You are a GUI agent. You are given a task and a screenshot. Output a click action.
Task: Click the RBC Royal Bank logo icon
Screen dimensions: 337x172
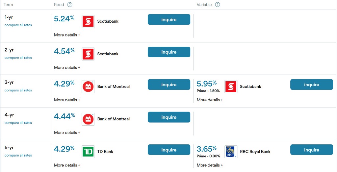pyautogui.click(x=231, y=152)
